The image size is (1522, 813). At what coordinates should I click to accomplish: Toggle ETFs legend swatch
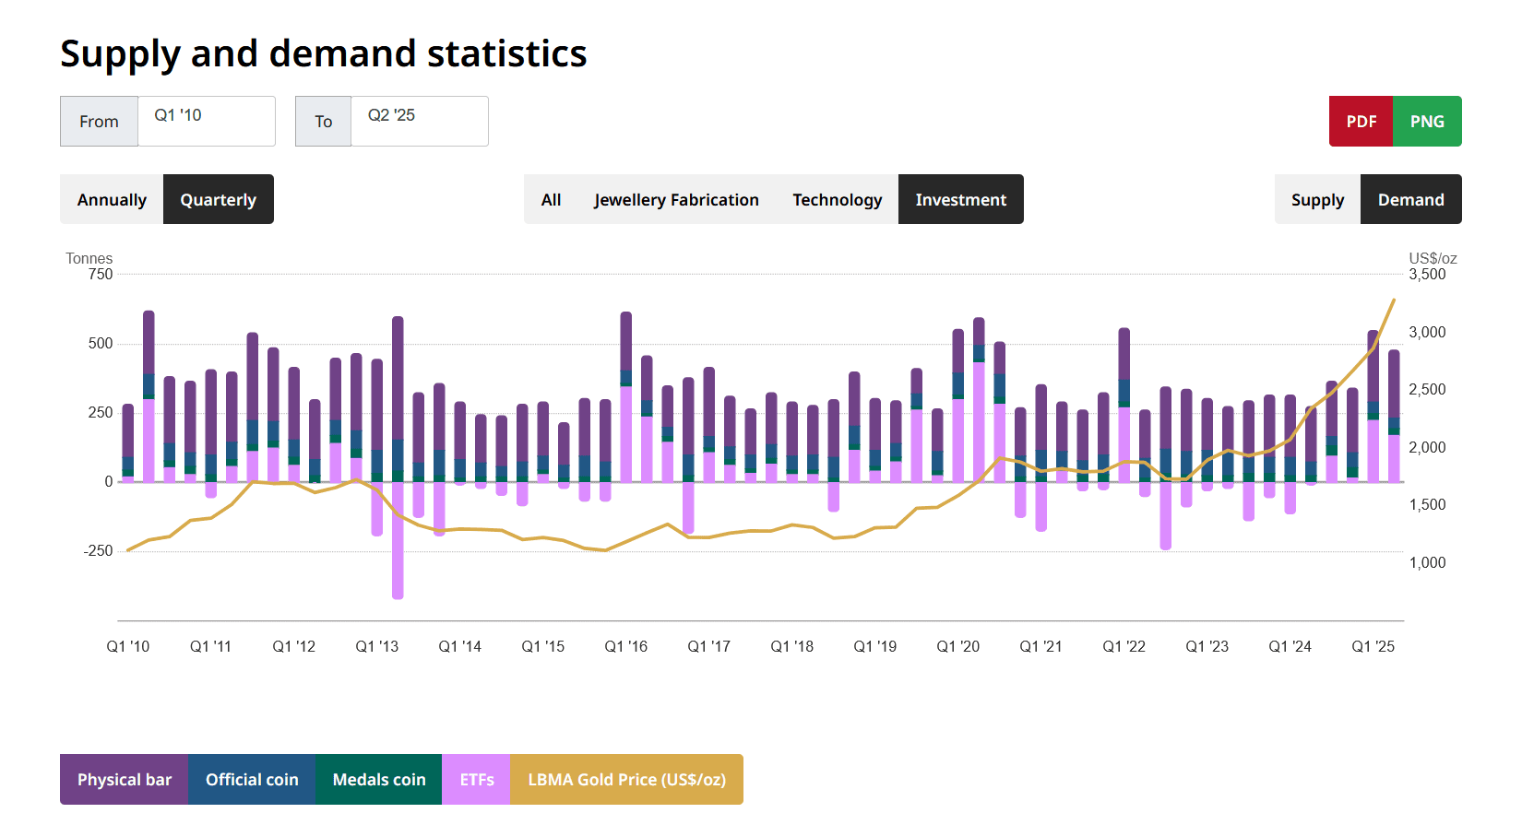pyautogui.click(x=477, y=780)
